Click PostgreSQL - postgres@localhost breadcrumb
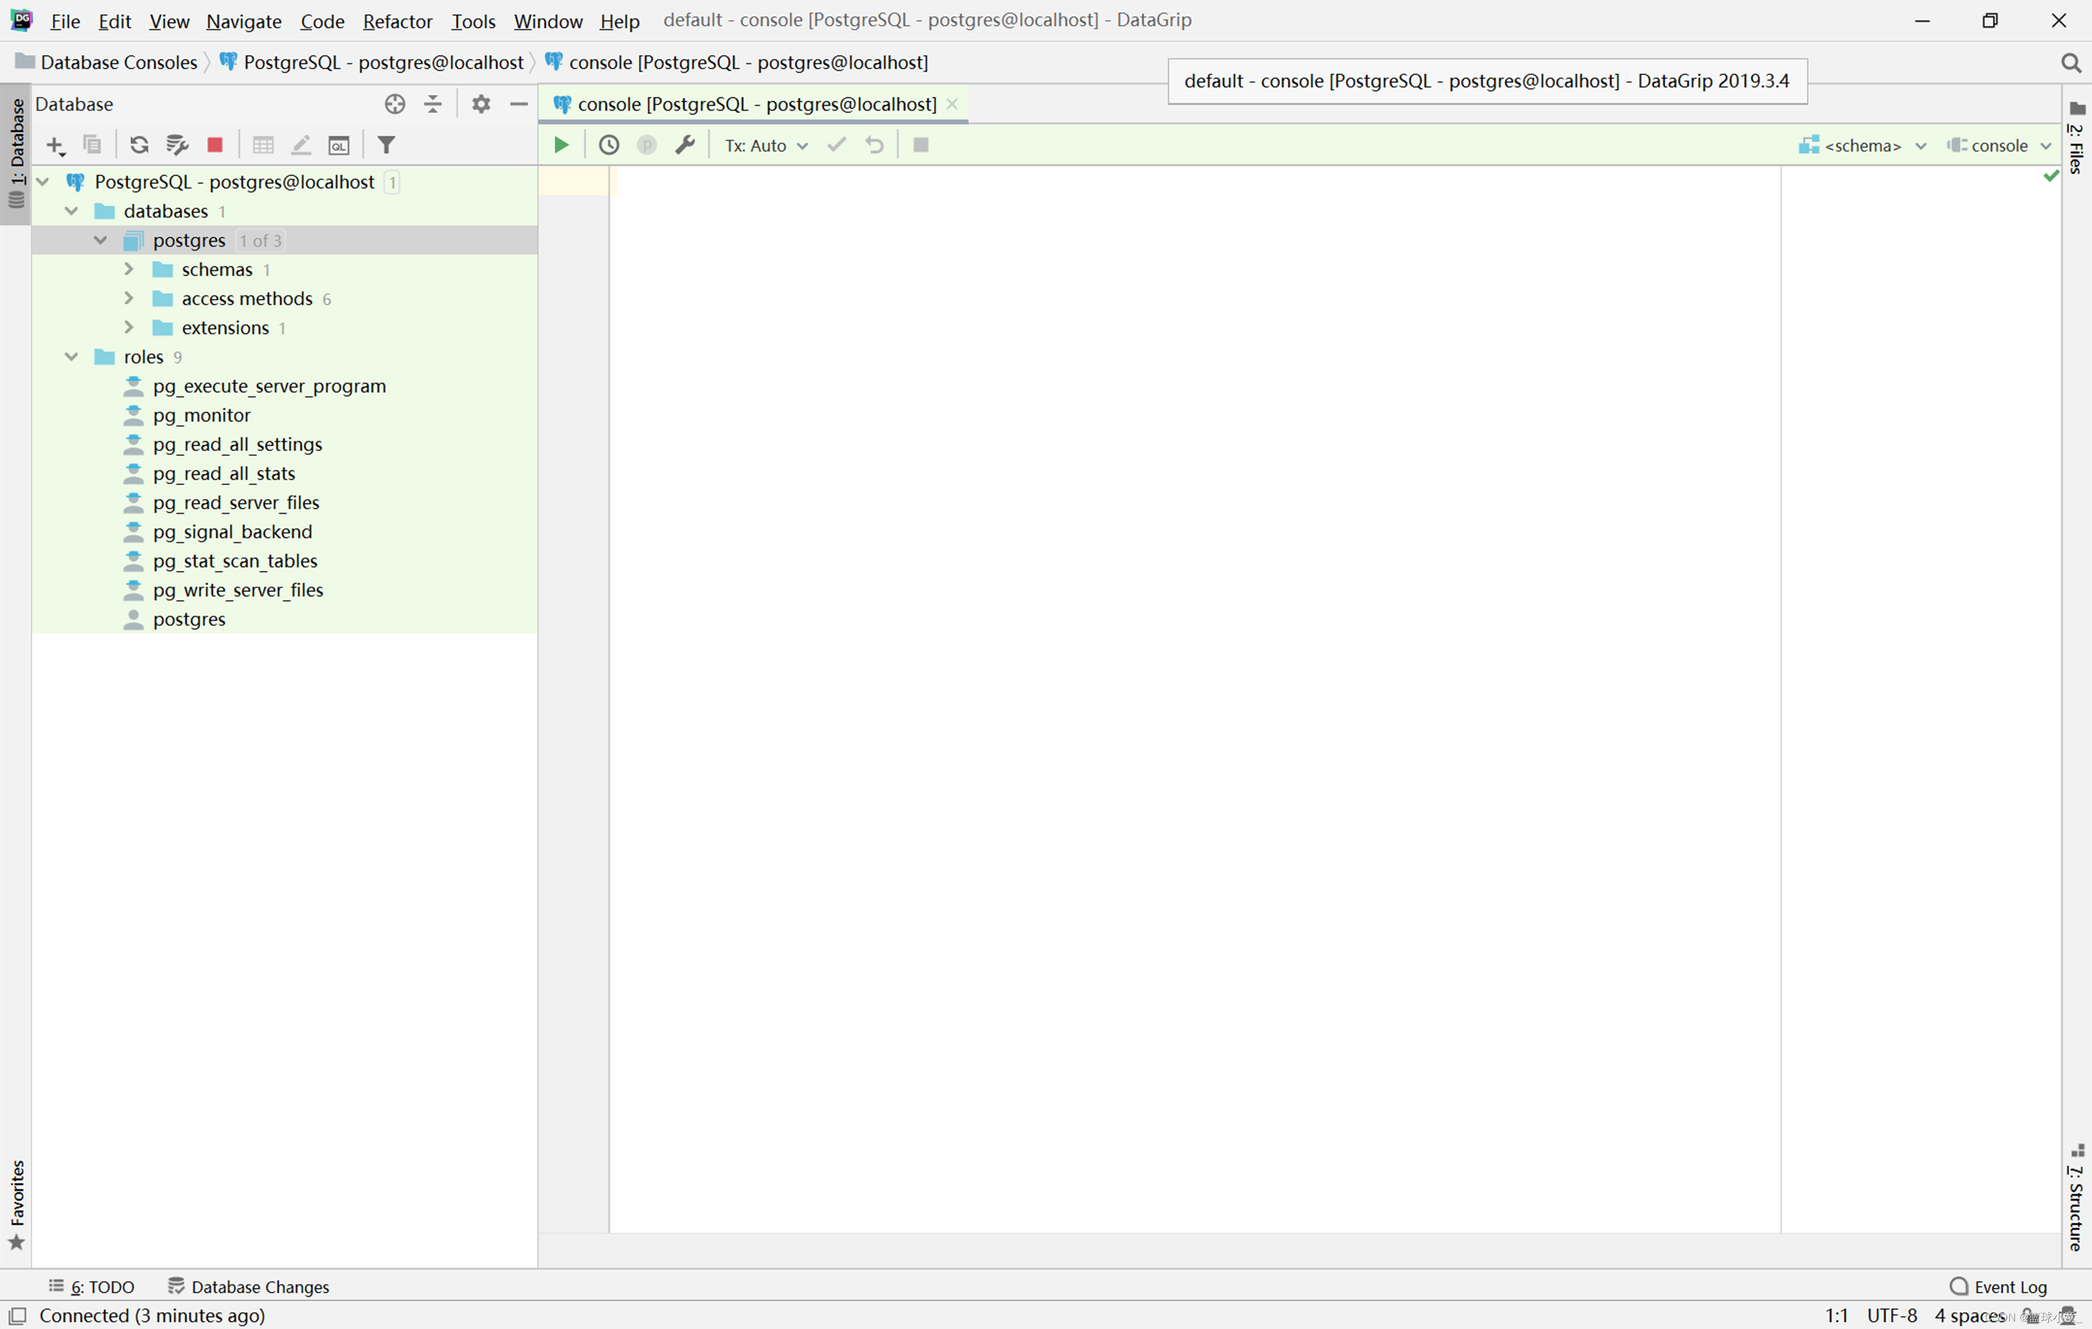This screenshot has width=2092, height=1329. 373,62
